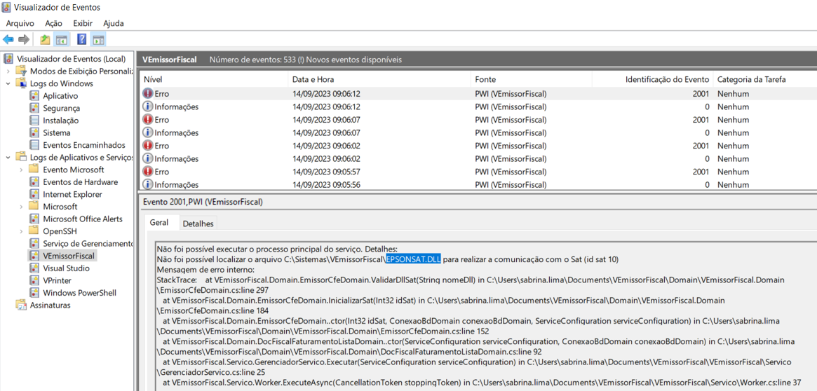
Task: Select the Segurança log icon in tree
Action: pos(34,108)
